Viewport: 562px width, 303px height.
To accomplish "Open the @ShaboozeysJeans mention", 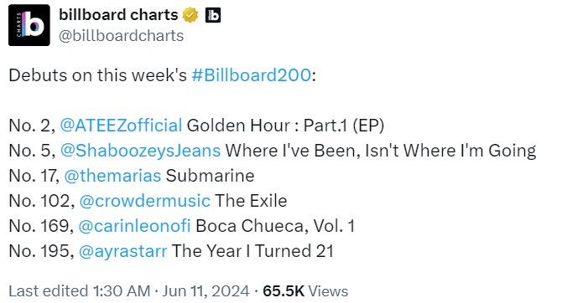I will 141,151.
